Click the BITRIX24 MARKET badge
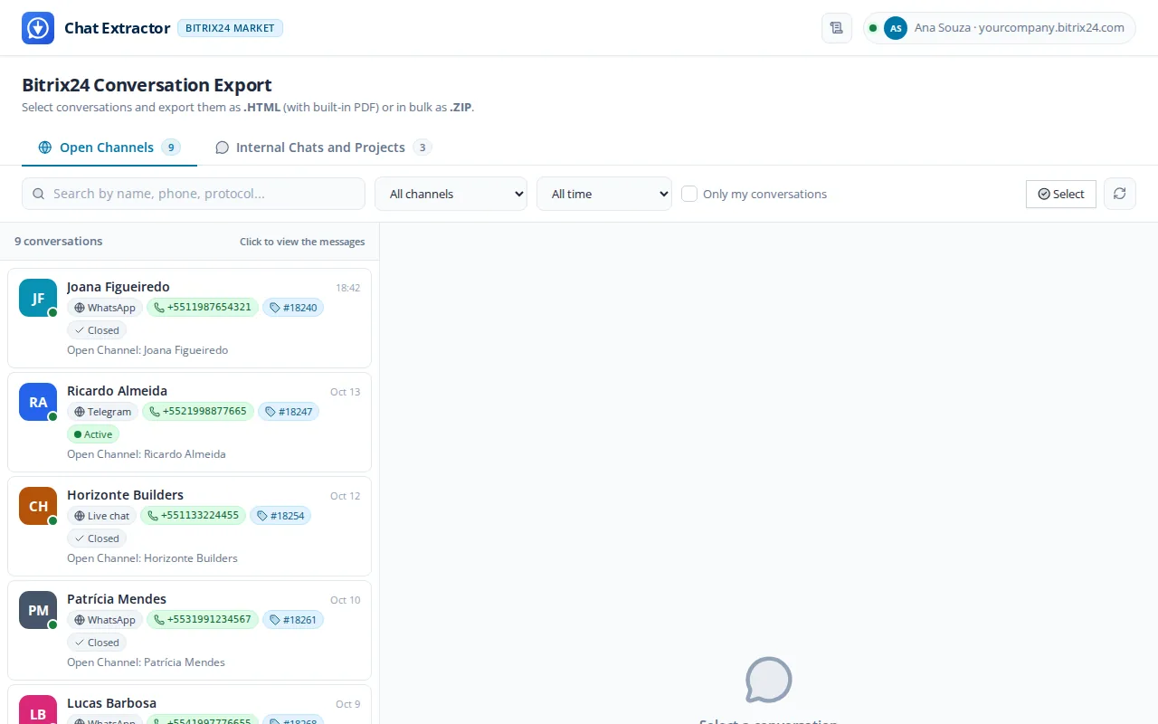The width and height of the screenshot is (1158, 724). 231,28
